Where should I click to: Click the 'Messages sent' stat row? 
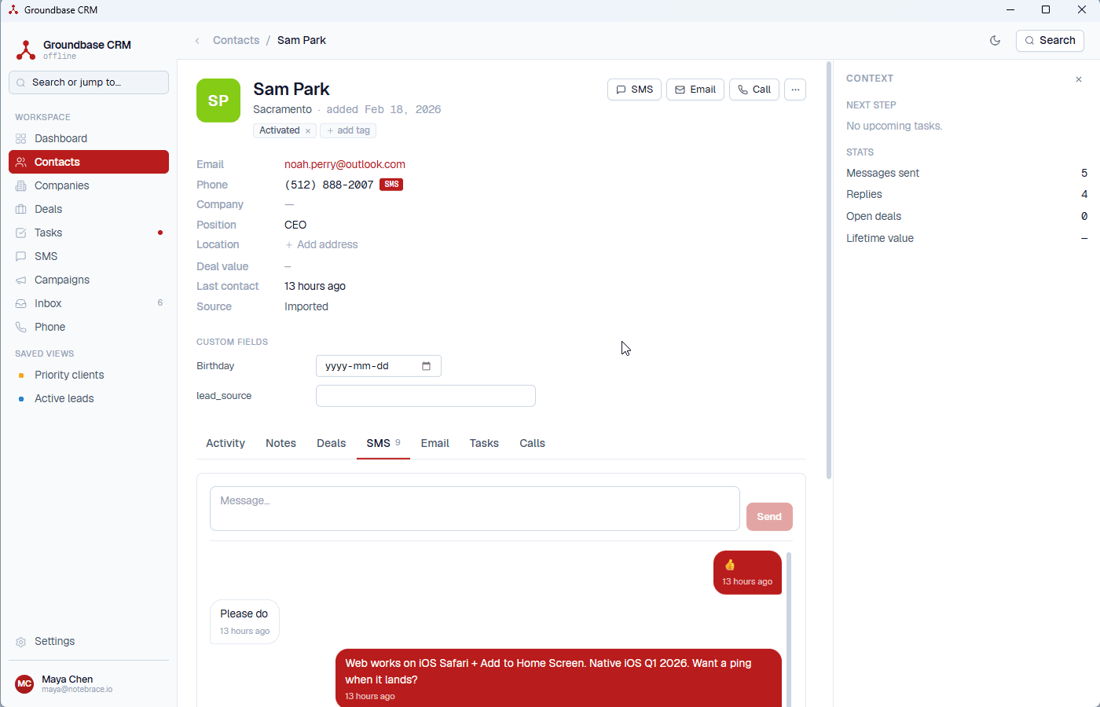coord(966,173)
